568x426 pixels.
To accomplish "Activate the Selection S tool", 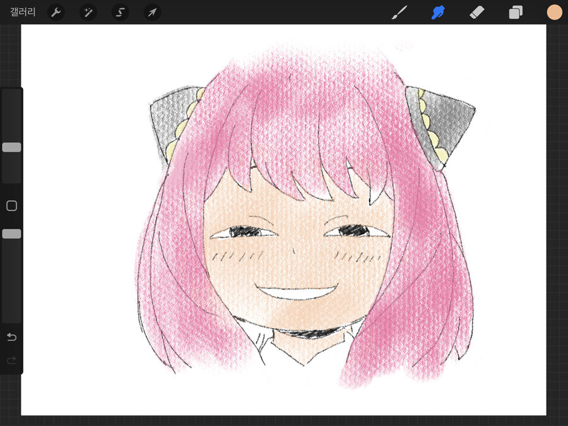I will (120, 13).
